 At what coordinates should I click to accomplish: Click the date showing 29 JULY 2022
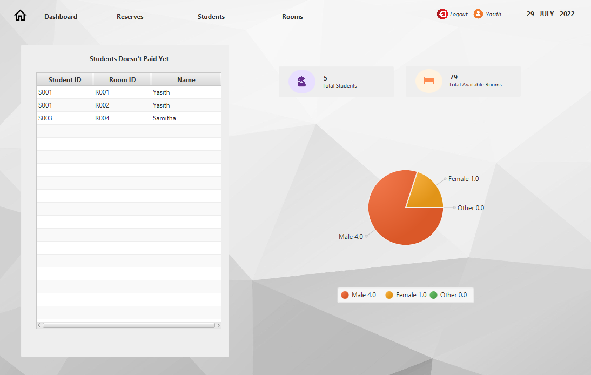pos(549,14)
